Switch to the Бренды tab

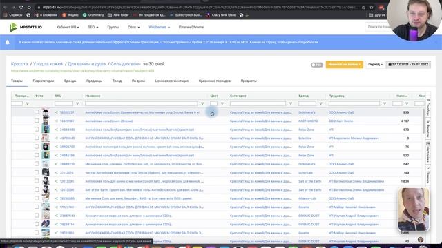[x=70, y=81]
